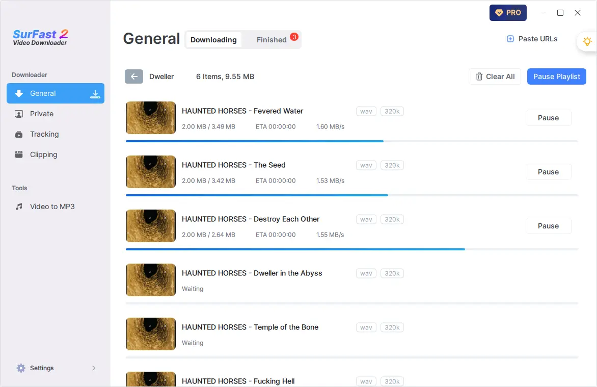Click the Settings gear icon
597x387 pixels.
[x=21, y=368]
